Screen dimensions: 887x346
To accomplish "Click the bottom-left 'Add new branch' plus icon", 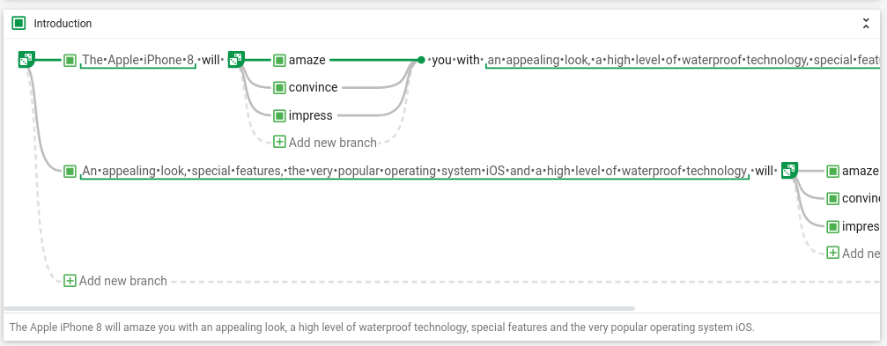I will click(x=70, y=281).
